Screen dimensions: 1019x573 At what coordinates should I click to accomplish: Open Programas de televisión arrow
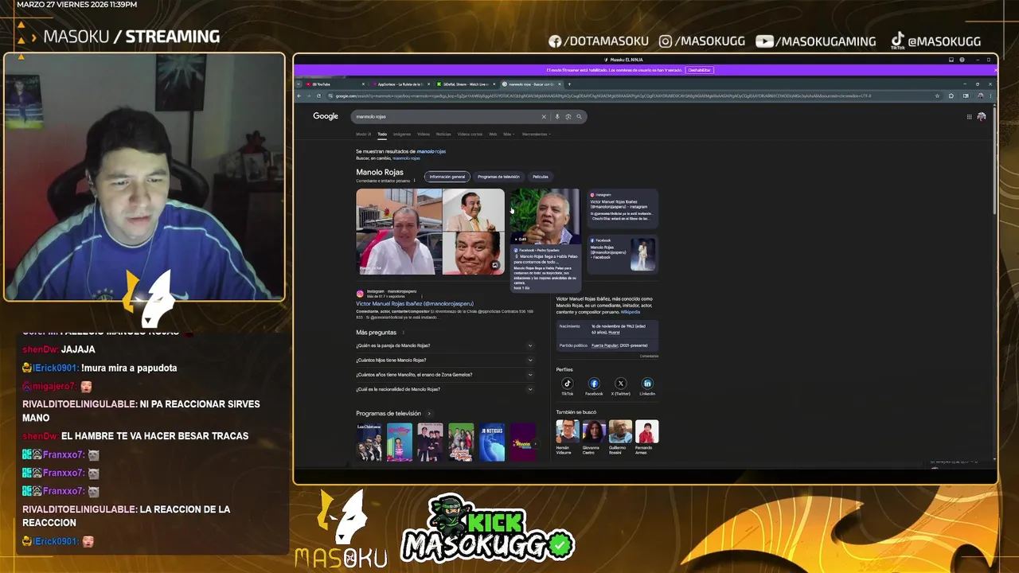pos(429,414)
